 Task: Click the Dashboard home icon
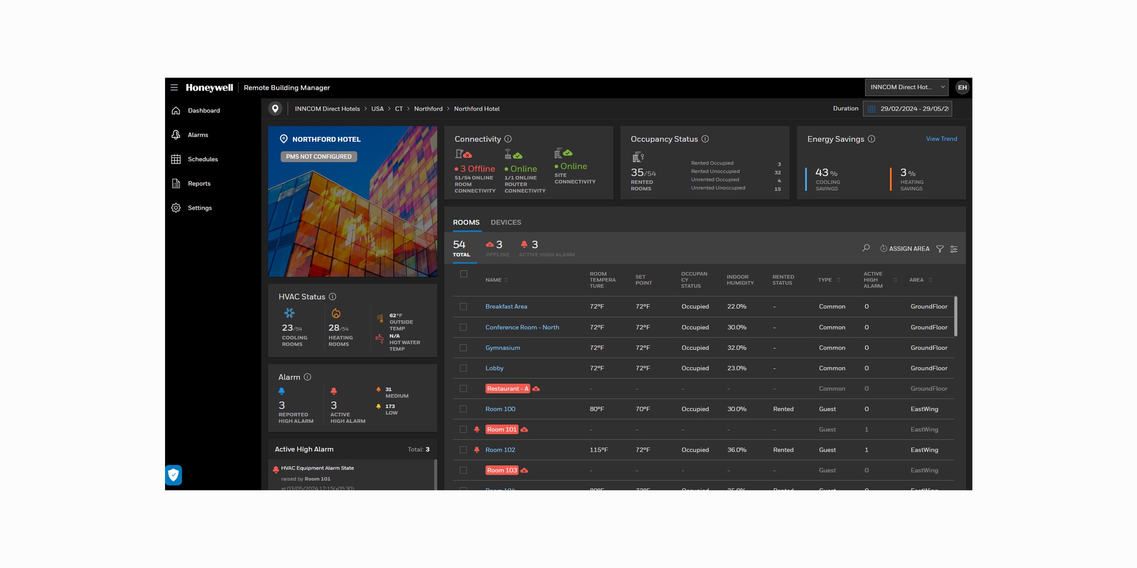[176, 110]
